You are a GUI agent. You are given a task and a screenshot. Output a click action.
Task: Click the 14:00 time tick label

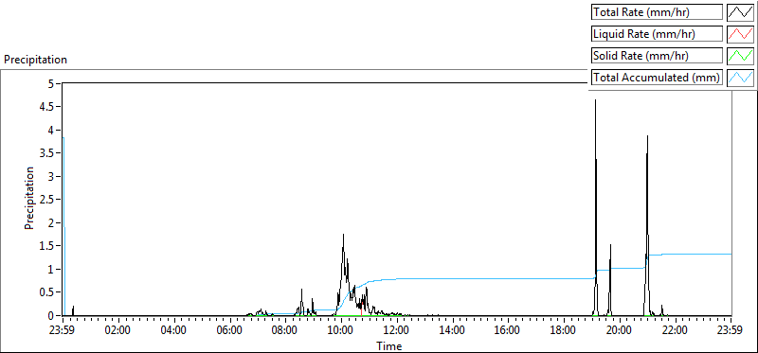[x=453, y=331]
